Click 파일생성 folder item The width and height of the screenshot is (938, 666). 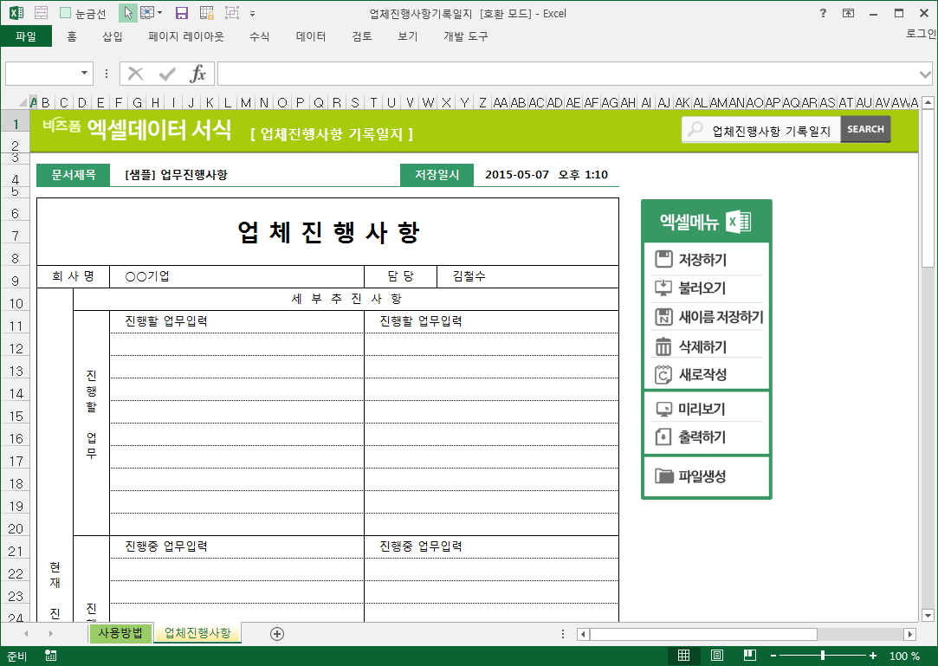point(702,476)
